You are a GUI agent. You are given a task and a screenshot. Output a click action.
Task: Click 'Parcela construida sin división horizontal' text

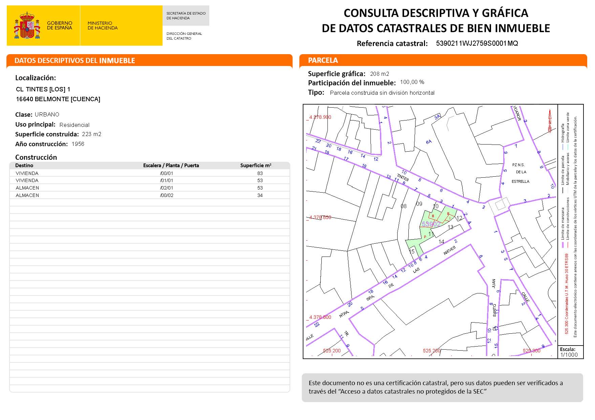[382, 93]
